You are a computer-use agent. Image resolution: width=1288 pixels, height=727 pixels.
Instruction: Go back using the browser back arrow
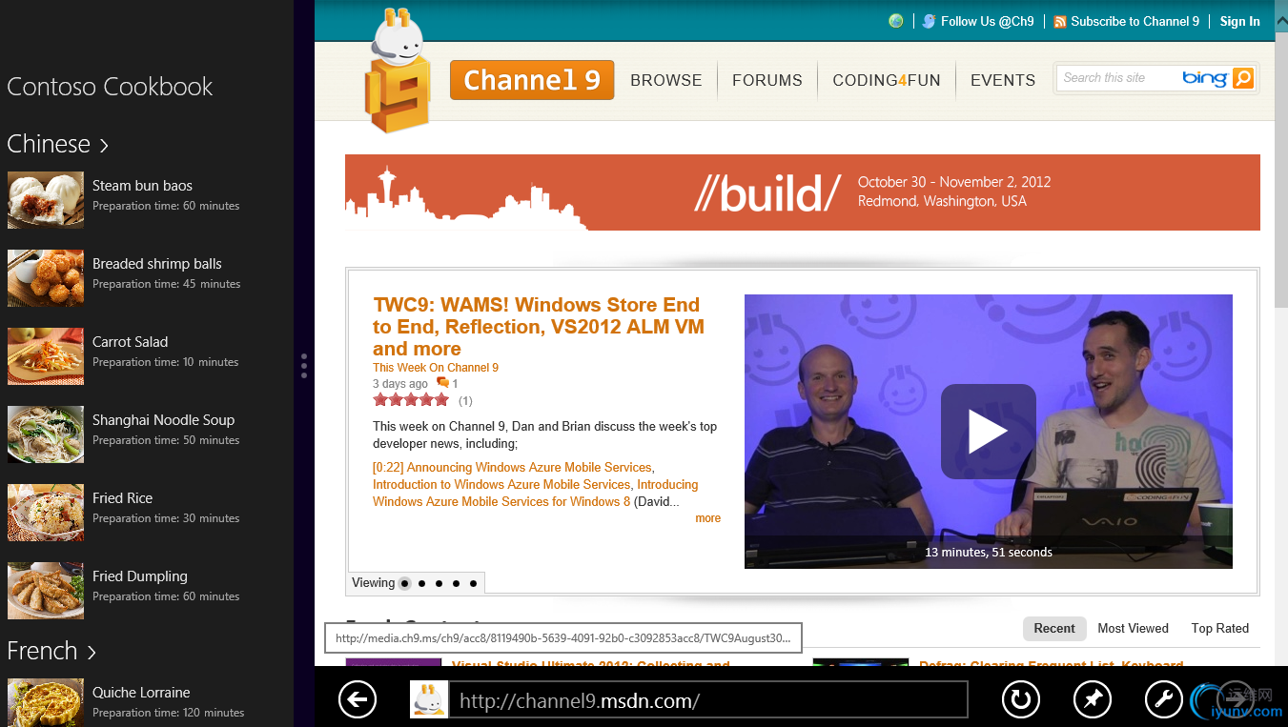tap(358, 700)
